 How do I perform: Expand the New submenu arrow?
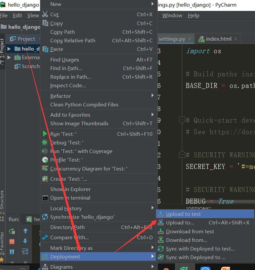152,4
